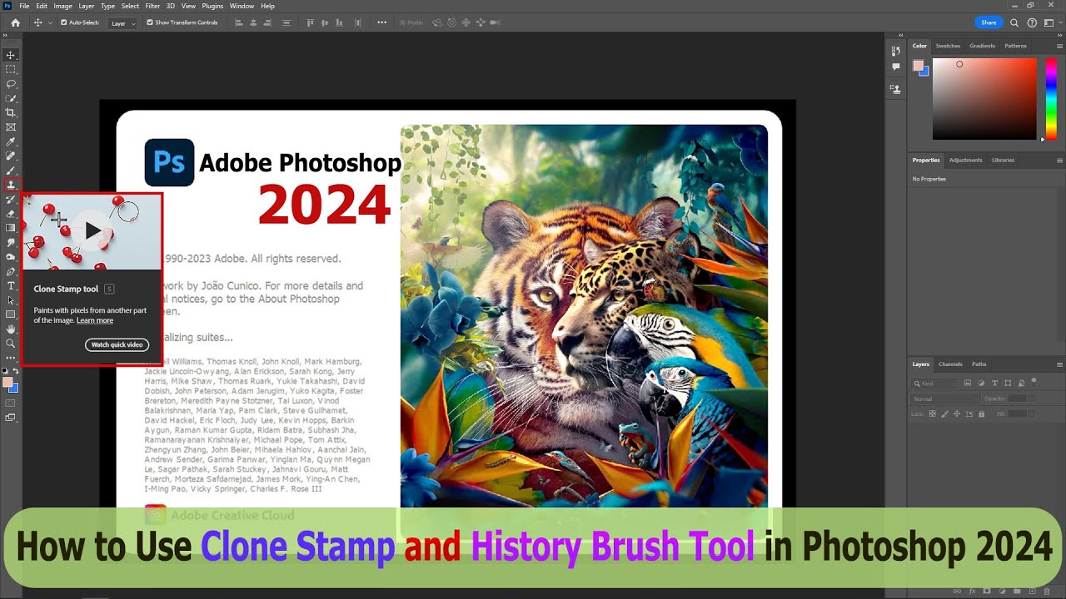1066x599 pixels.
Task: Open the Help question mark icon
Action: [1033, 22]
